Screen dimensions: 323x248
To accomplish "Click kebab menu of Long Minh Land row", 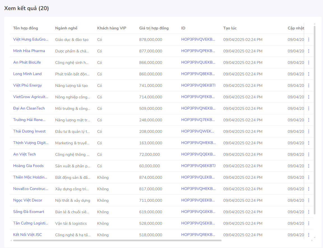I will (309, 74).
